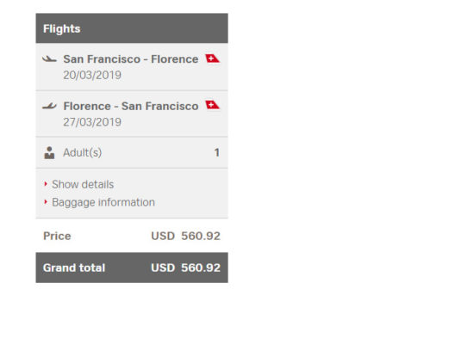Click the Adult(s) label

[82, 152]
